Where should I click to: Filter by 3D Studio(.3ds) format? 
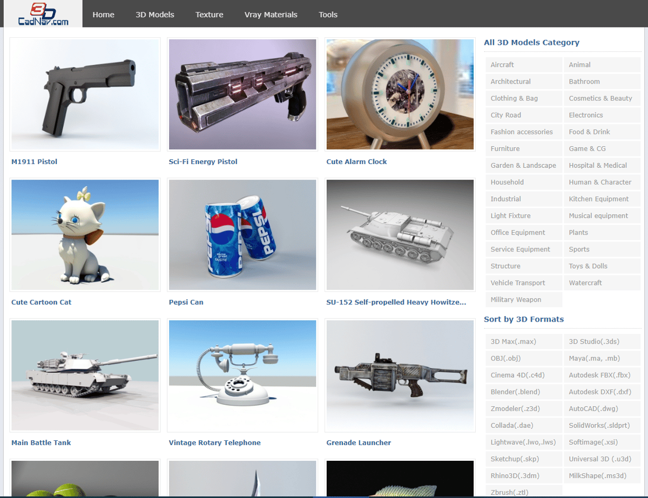point(602,342)
